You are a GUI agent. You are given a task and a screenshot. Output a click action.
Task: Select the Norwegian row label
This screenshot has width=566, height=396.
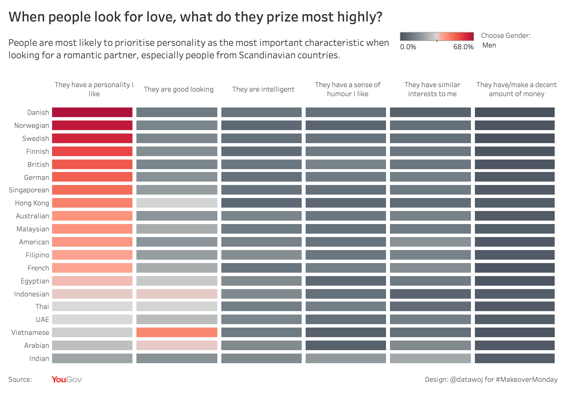tap(32, 125)
